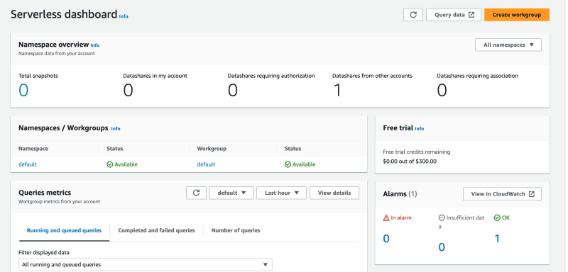
Task: Change the Last hour time range dropdown
Action: tap(281, 193)
